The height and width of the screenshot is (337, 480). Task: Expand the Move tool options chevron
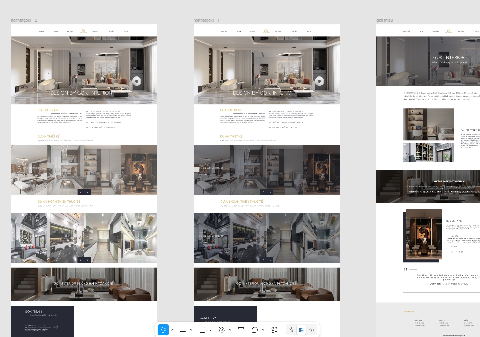click(x=172, y=330)
